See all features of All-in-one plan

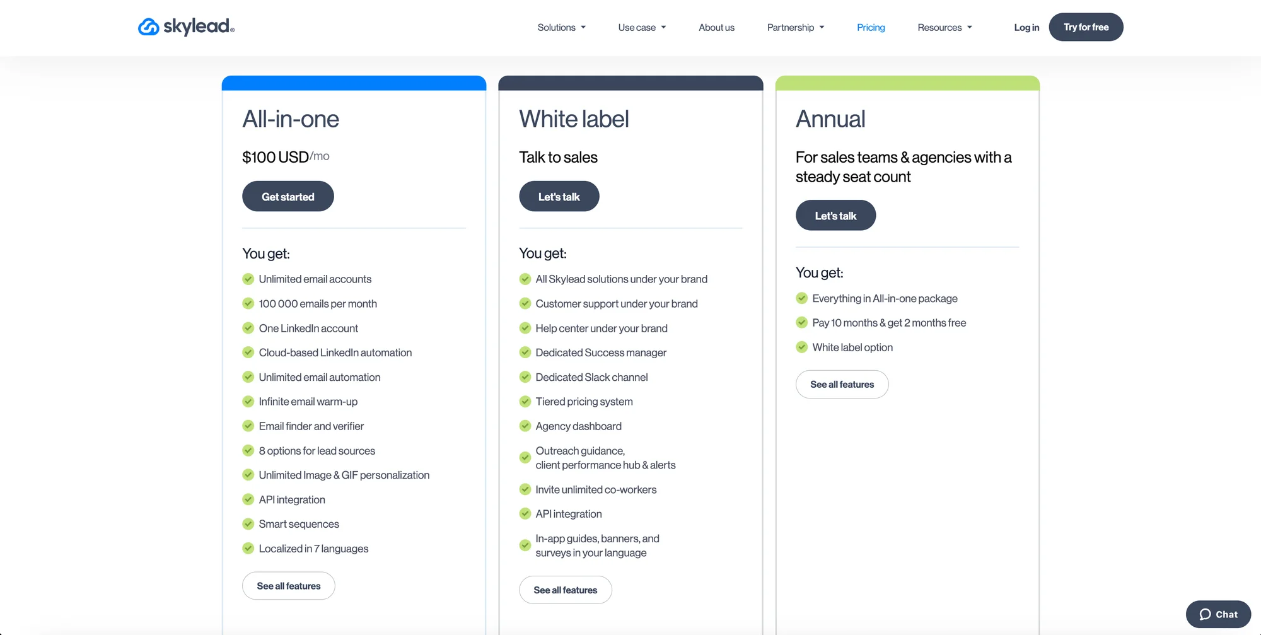pos(289,586)
